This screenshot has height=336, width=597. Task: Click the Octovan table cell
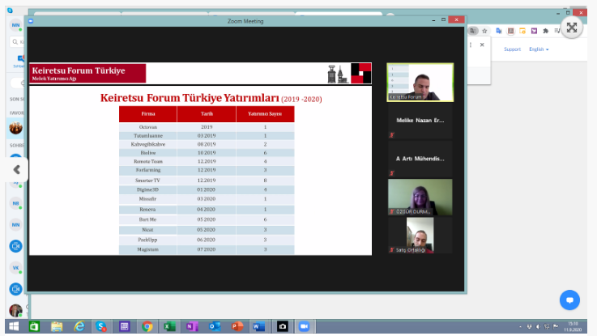coord(147,127)
